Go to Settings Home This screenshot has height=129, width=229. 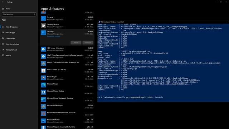[8, 9]
